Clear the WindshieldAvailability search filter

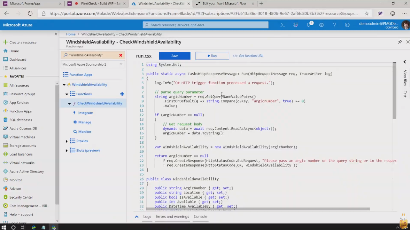(120, 55)
